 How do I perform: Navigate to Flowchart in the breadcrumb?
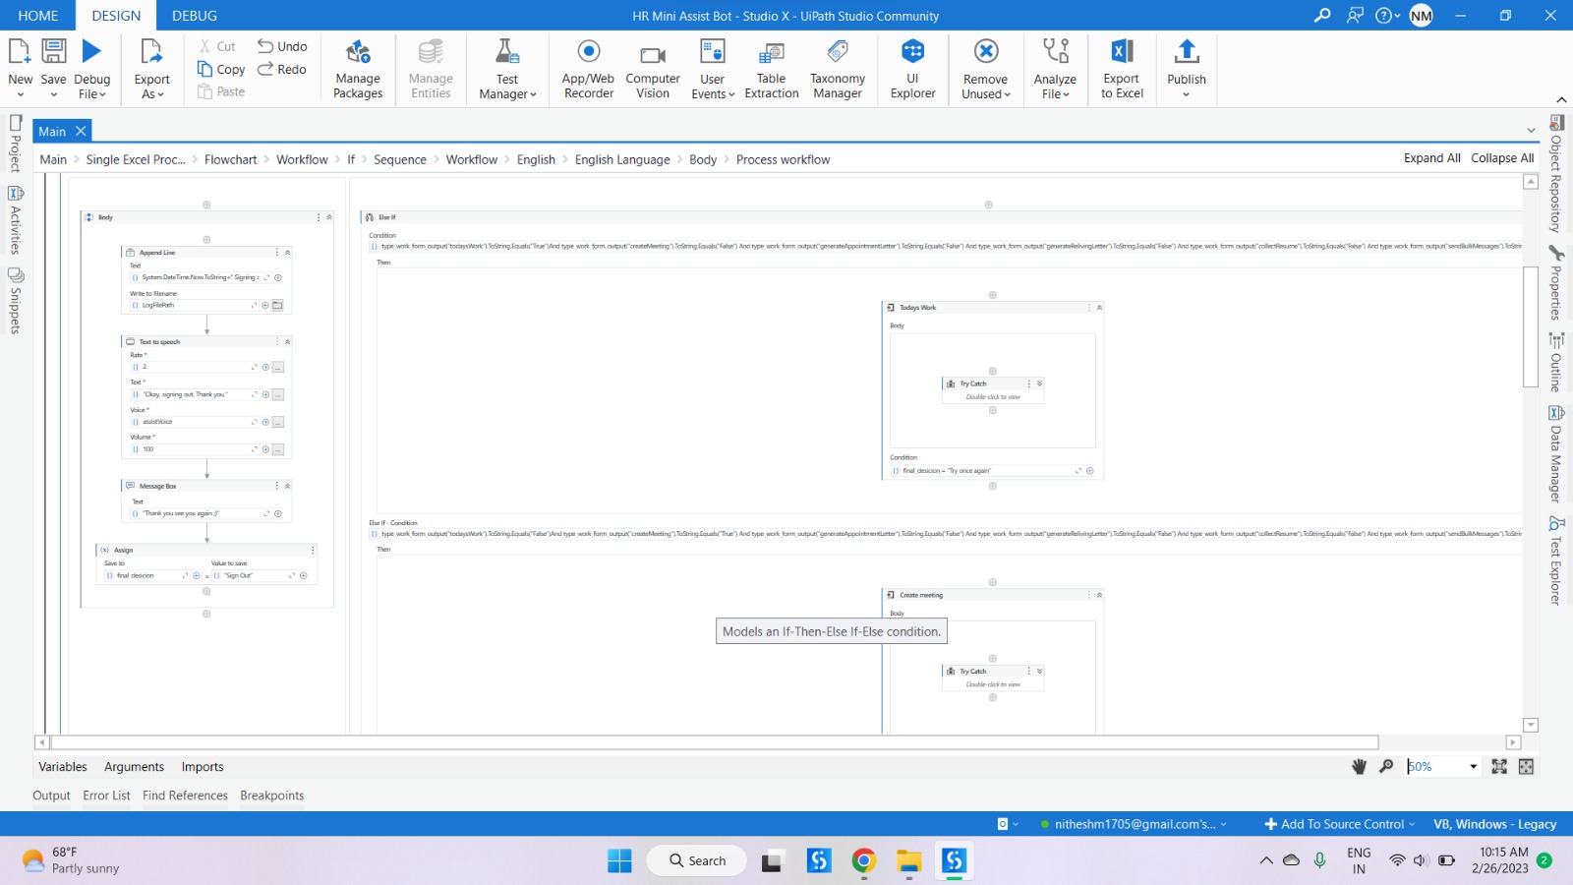pos(230,159)
